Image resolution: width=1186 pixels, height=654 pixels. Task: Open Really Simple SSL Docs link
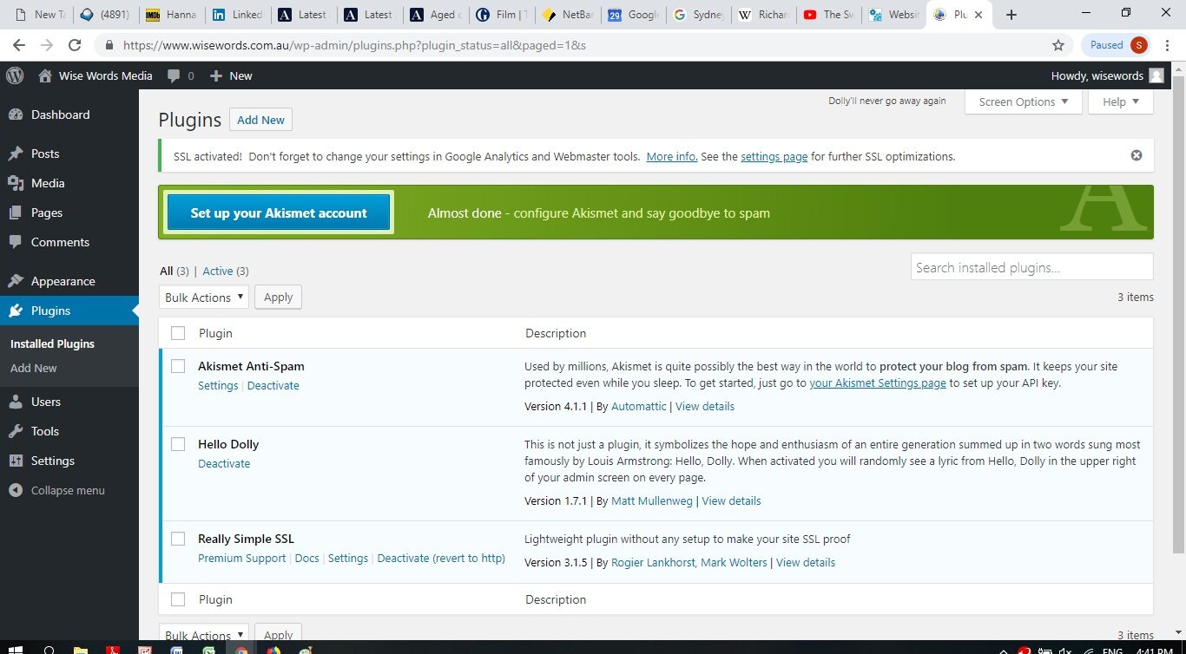[x=306, y=558]
